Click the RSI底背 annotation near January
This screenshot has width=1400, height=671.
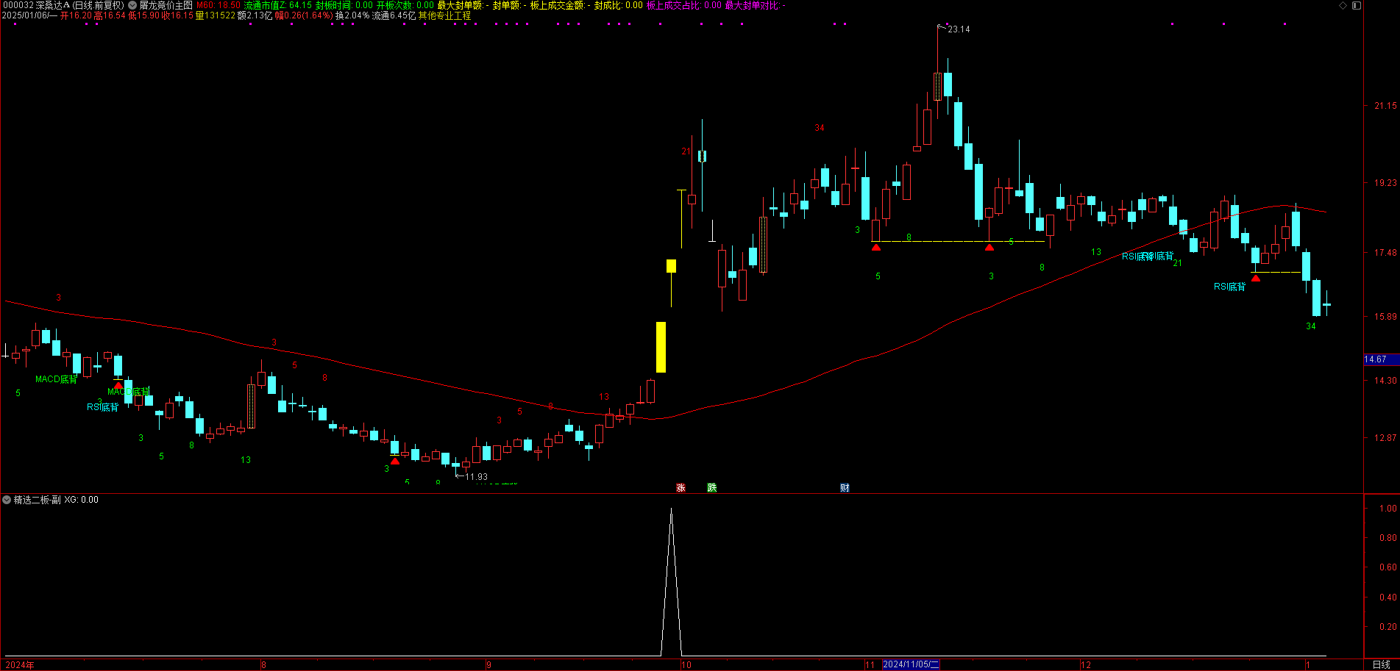coord(1229,287)
